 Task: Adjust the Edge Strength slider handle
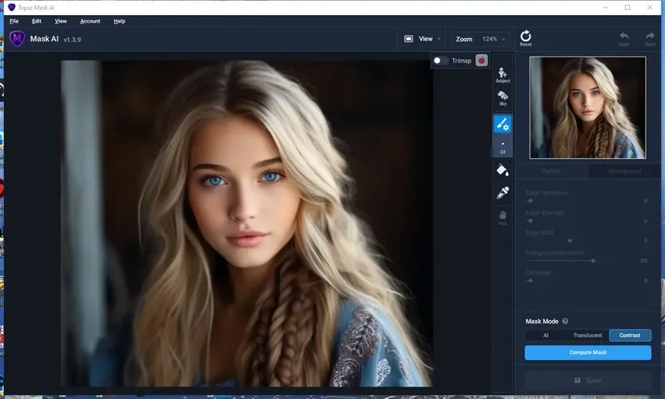(530, 220)
